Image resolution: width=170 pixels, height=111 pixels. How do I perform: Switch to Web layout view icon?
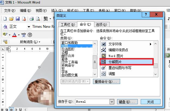click(7, 110)
